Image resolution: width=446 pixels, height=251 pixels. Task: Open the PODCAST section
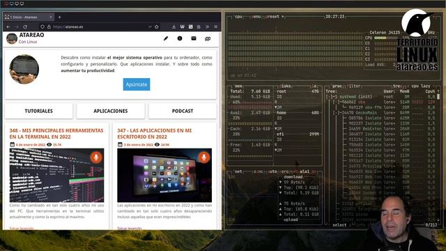(x=183, y=111)
